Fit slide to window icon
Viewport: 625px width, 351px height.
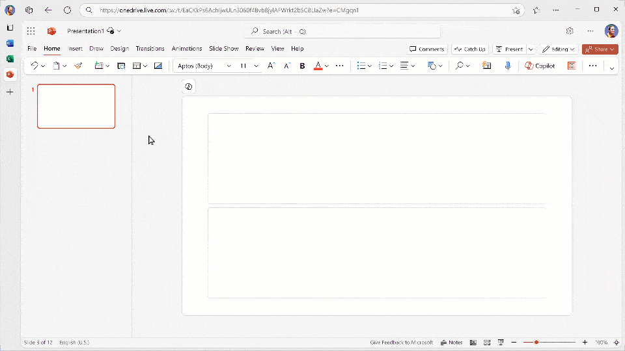pyautogui.click(x=617, y=343)
